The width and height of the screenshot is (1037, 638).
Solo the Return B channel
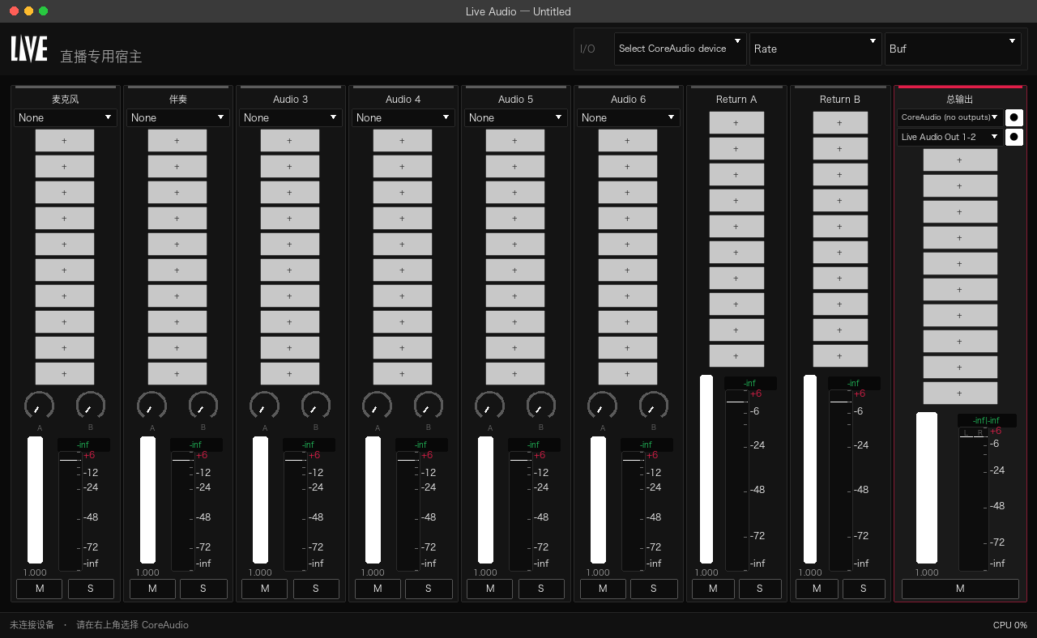863,589
